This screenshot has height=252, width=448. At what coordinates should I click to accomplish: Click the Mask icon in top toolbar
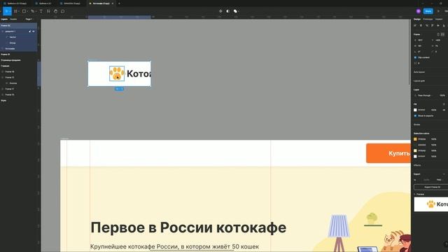[x=227, y=11]
